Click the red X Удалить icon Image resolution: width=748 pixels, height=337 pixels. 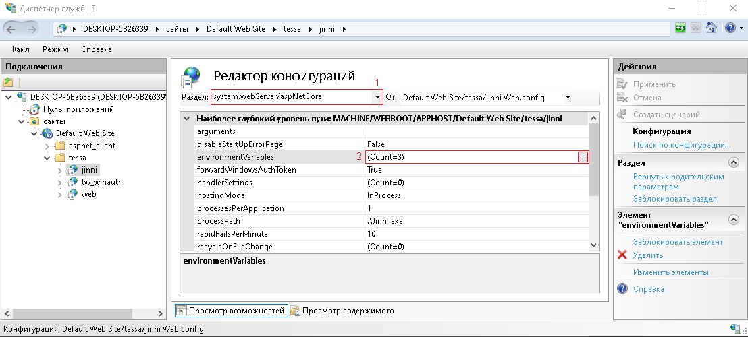[622, 255]
